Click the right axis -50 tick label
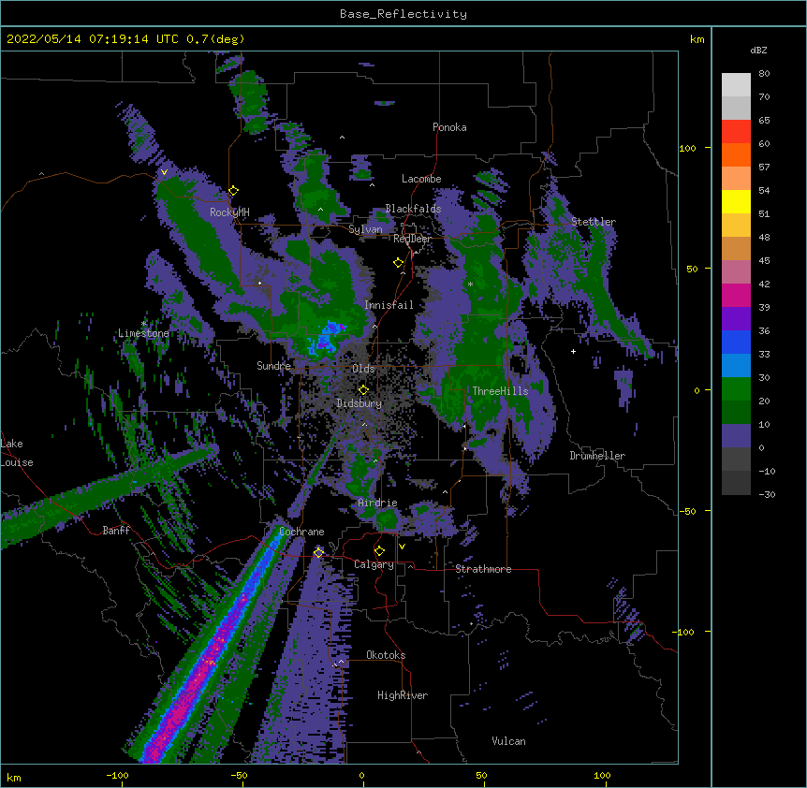Screen dimensions: 807x788 pos(686,511)
